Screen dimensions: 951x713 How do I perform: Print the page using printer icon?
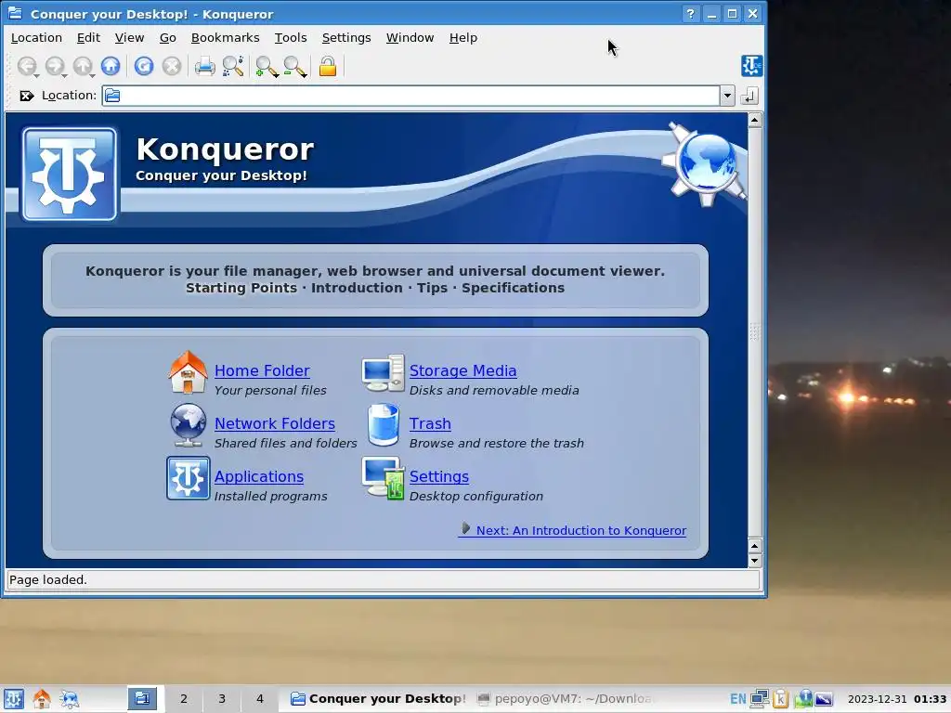point(205,66)
